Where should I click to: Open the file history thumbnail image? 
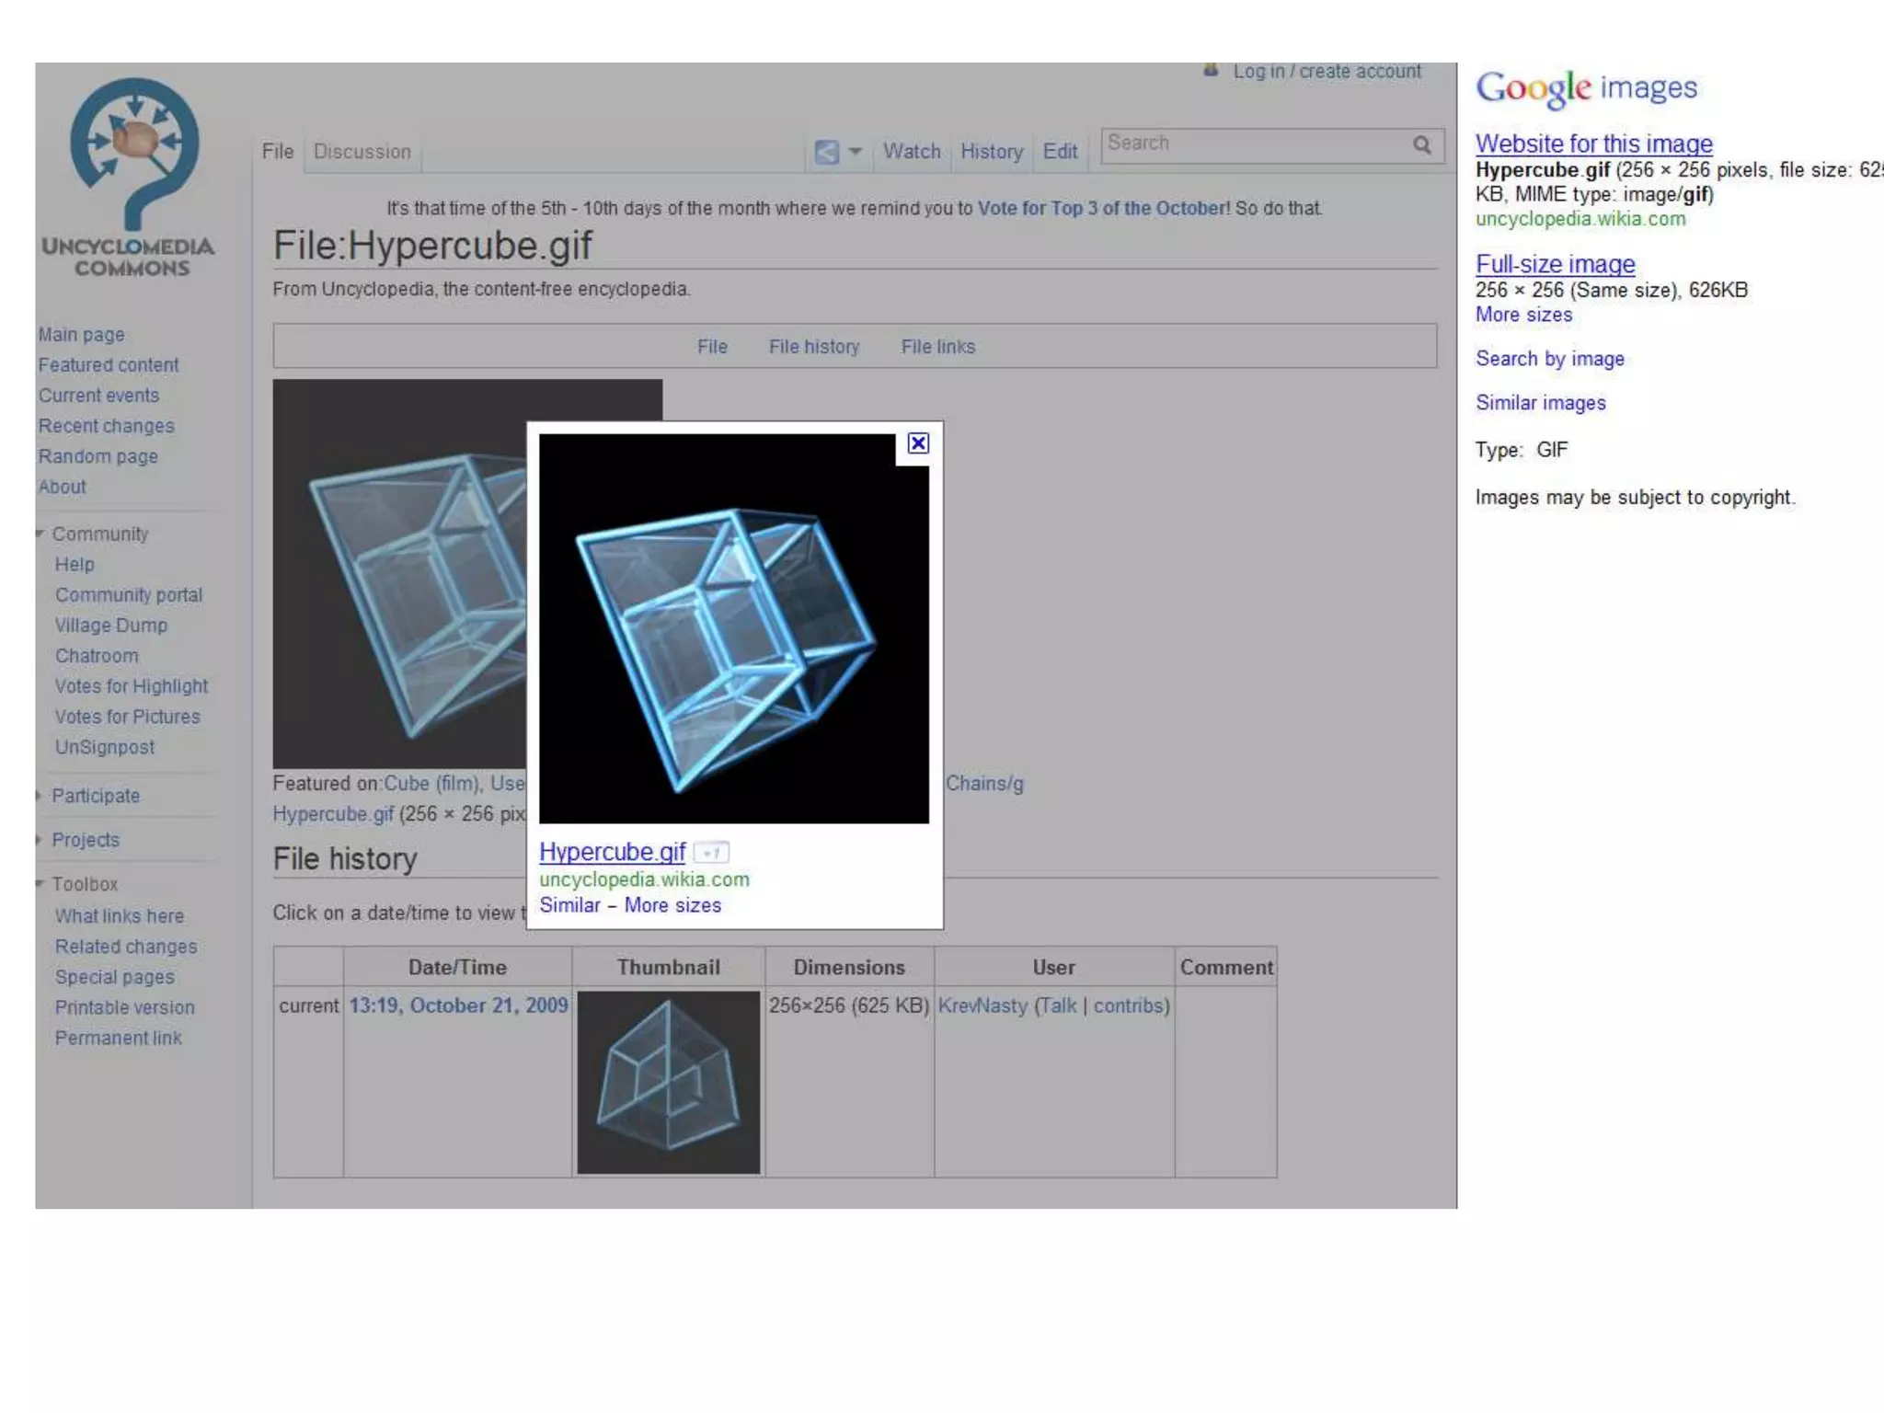pos(669,1082)
